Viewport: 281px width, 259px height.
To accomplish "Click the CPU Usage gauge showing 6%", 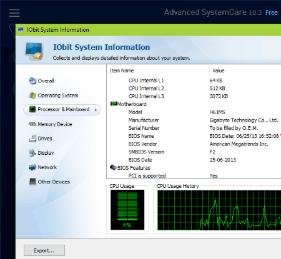I will coord(127,210).
